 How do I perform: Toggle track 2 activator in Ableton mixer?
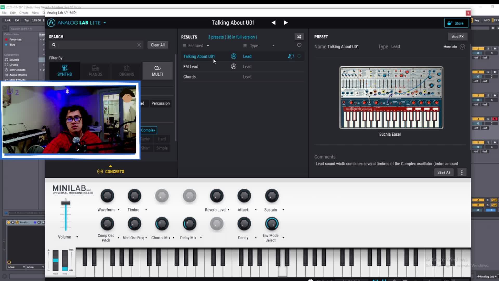(478, 72)
